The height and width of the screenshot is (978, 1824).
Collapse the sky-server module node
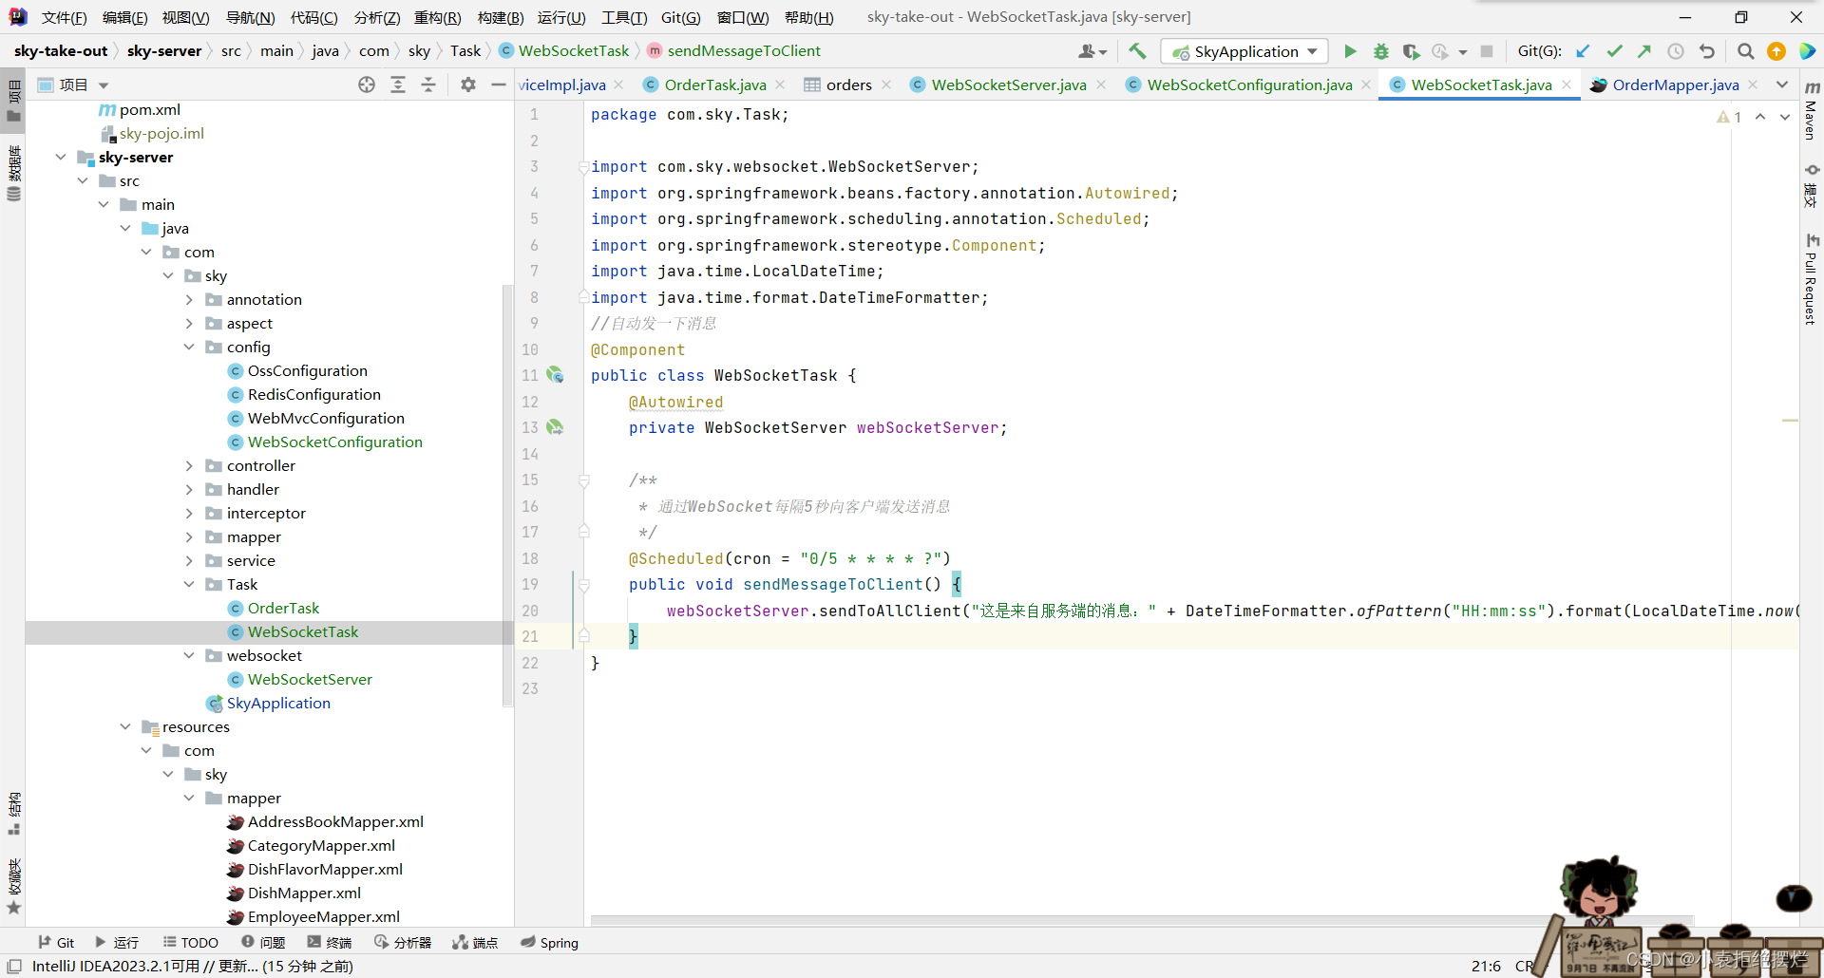tap(61, 157)
